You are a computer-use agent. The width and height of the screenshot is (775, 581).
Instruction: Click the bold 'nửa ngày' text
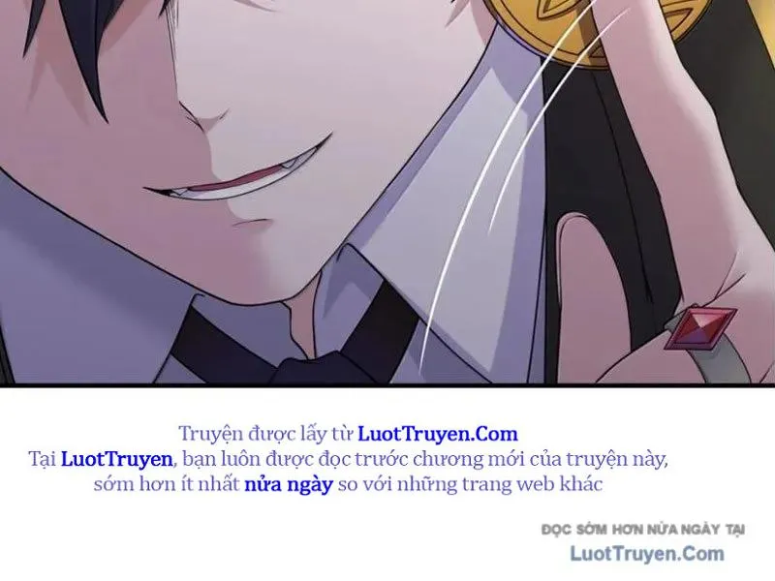coord(289,484)
